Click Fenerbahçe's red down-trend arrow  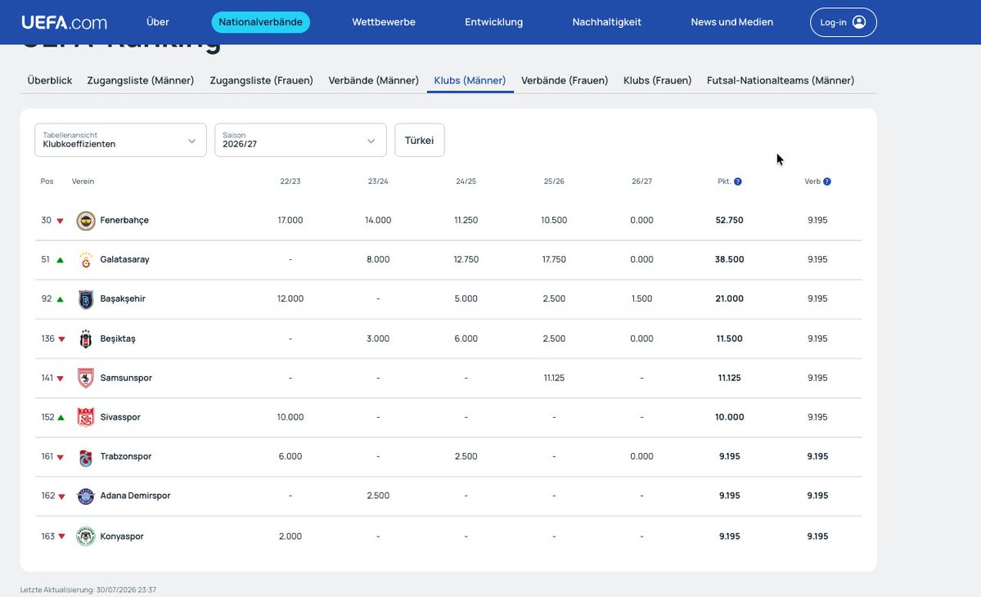pos(60,221)
